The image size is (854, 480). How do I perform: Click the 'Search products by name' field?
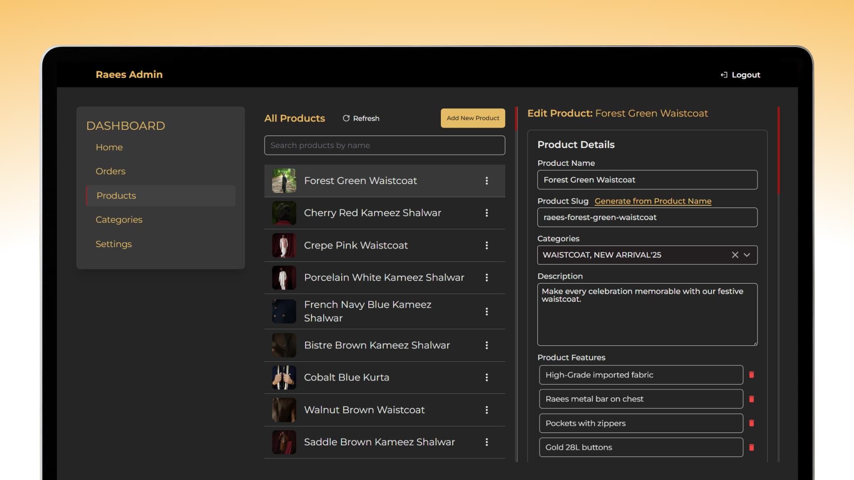[x=384, y=145]
